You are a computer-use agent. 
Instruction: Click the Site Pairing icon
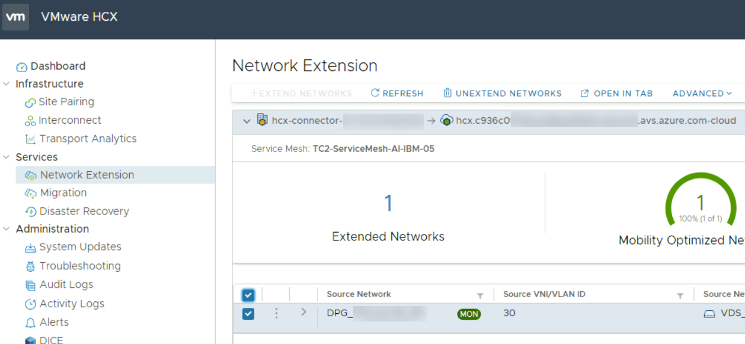[30, 102]
